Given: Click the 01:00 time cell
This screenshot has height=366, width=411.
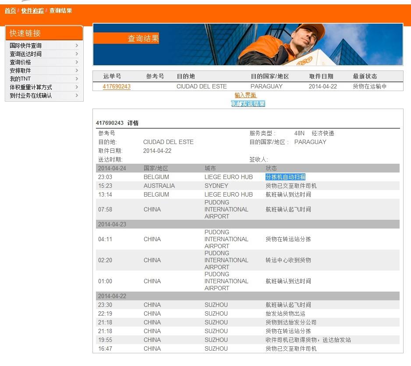Looking at the screenshot, I should (105, 282).
